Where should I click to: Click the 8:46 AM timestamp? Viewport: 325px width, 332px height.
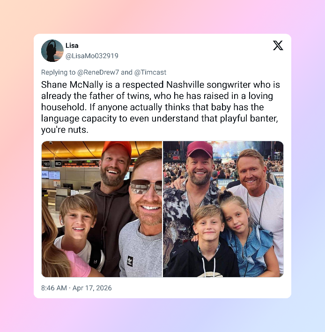(54, 288)
